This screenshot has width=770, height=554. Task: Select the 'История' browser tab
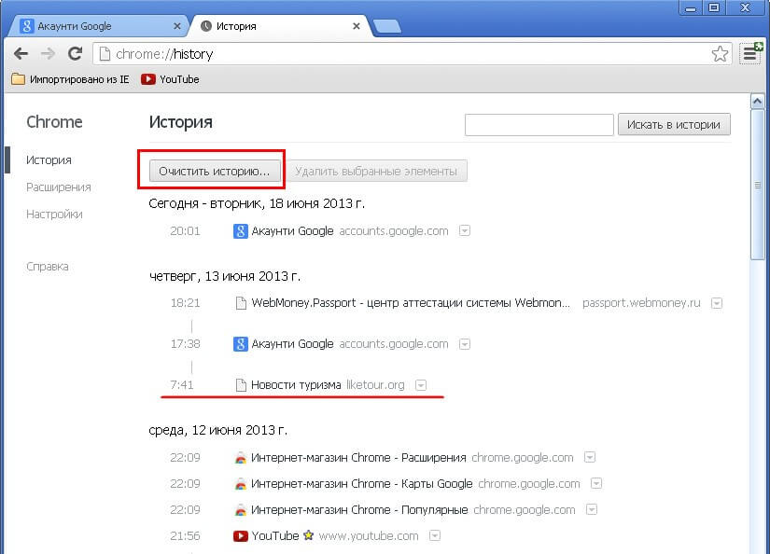pyautogui.click(x=280, y=26)
